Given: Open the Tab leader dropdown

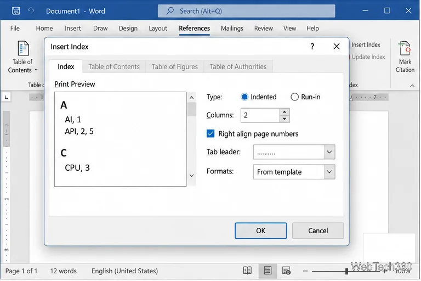Looking at the screenshot, I should [x=329, y=152].
